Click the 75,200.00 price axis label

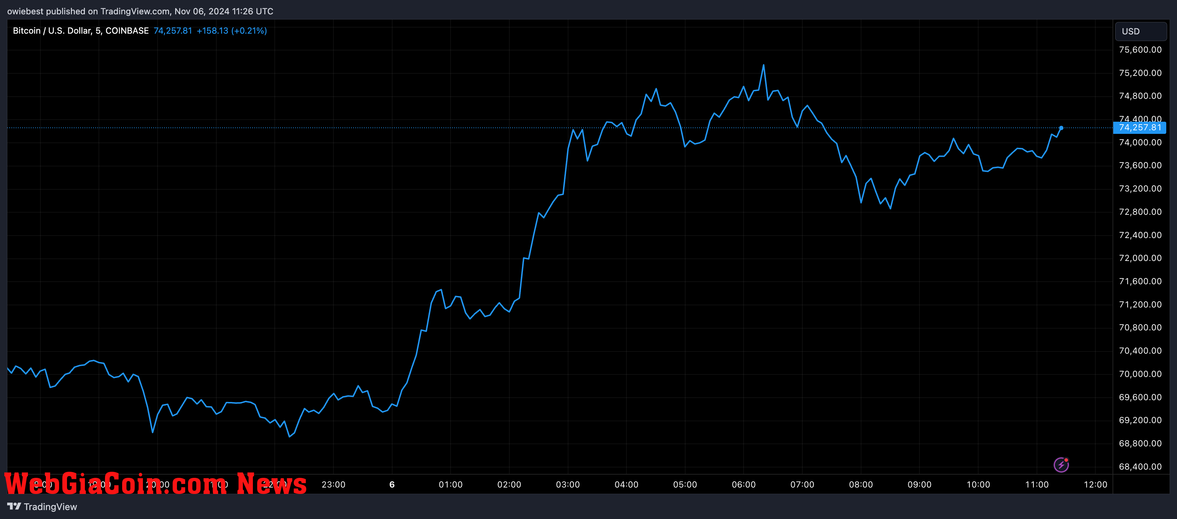click(1140, 73)
